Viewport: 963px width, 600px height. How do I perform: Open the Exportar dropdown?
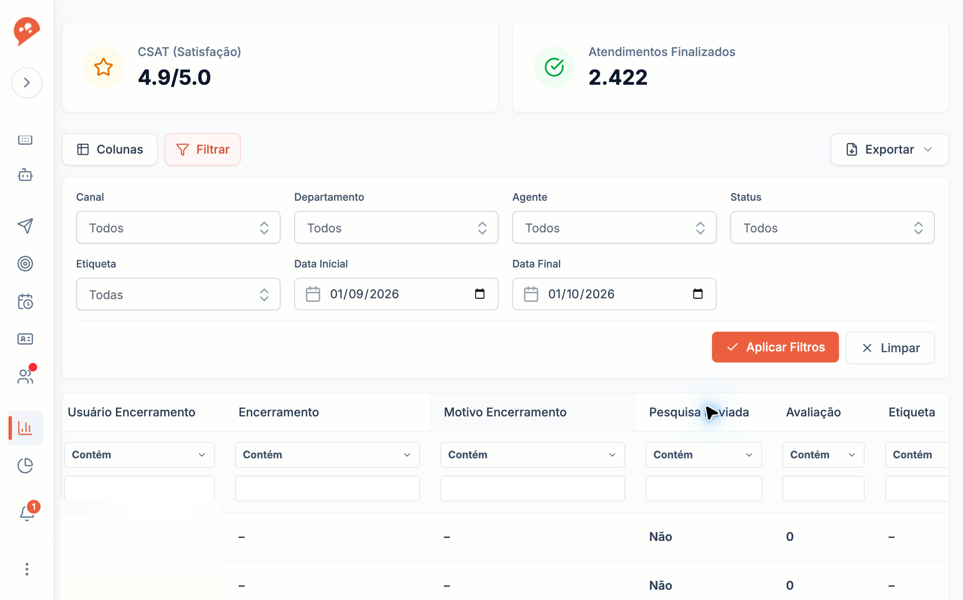pos(890,149)
